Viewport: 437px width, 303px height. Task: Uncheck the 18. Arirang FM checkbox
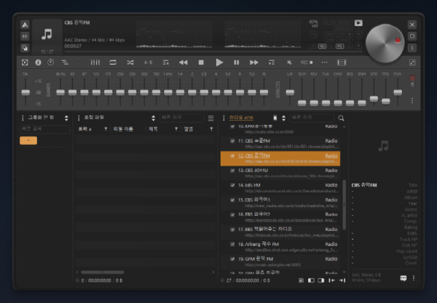[x=232, y=244]
